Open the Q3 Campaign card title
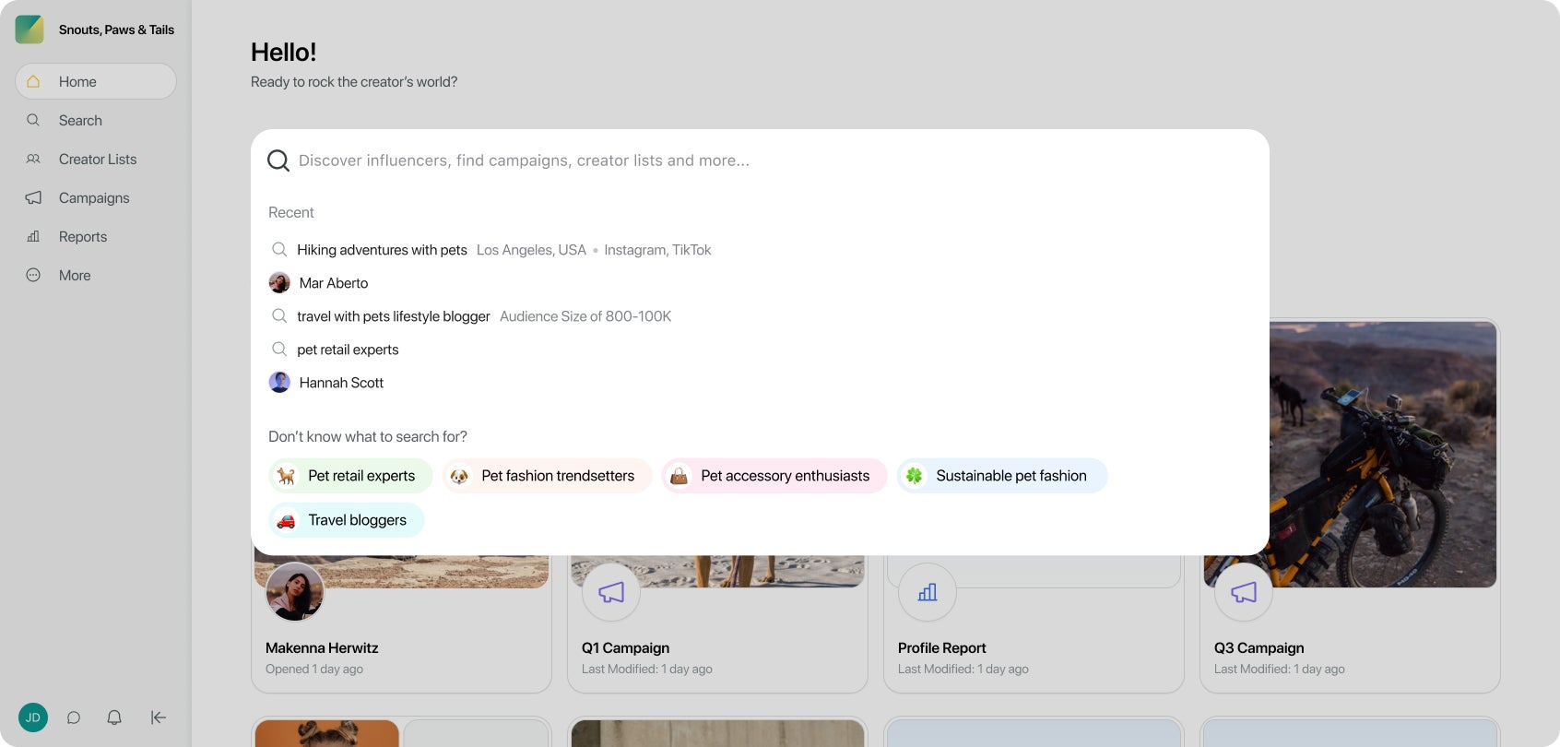1560x747 pixels. (x=1259, y=648)
